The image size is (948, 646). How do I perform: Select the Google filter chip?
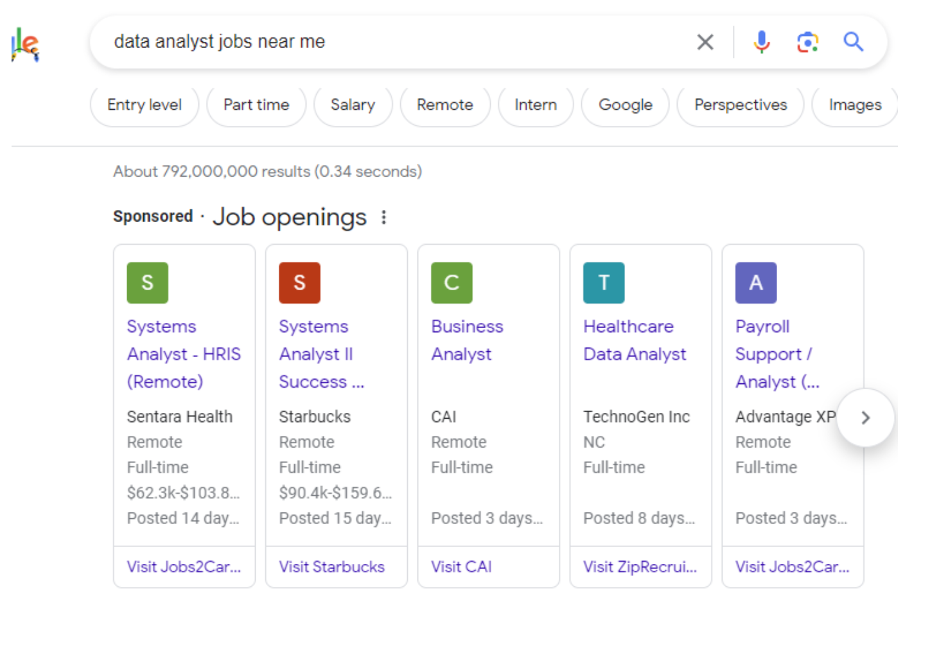(x=626, y=105)
